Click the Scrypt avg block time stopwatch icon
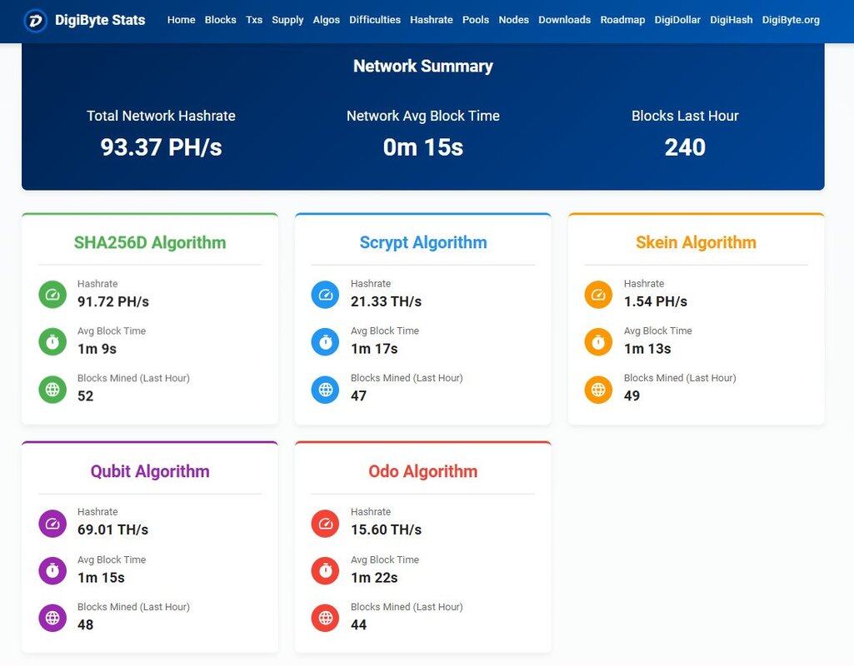The width and height of the screenshot is (854, 666). (x=326, y=341)
